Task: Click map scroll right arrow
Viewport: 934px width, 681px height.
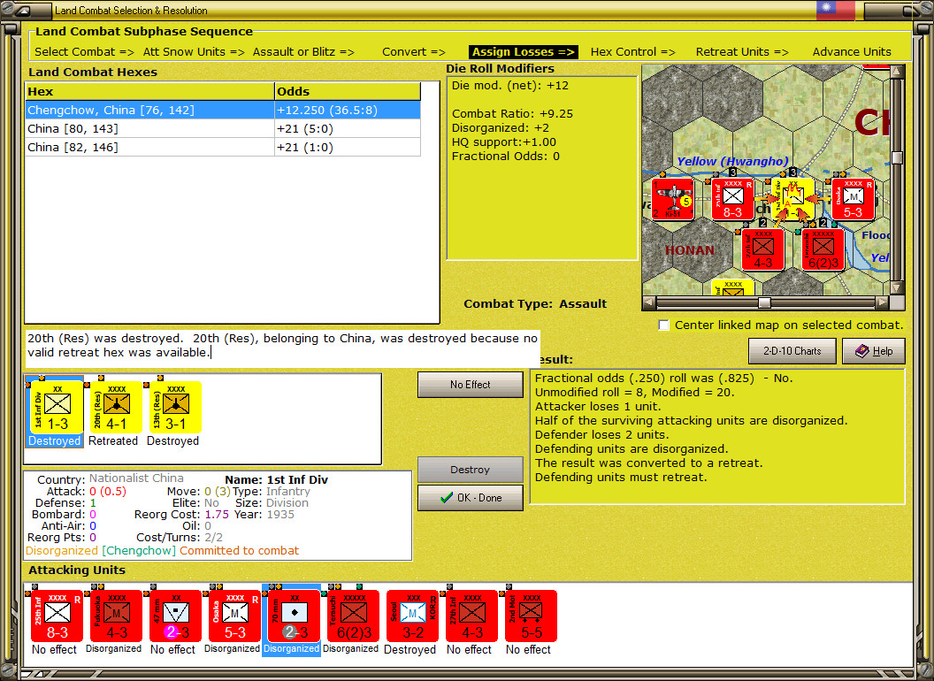Action: click(x=883, y=302)
